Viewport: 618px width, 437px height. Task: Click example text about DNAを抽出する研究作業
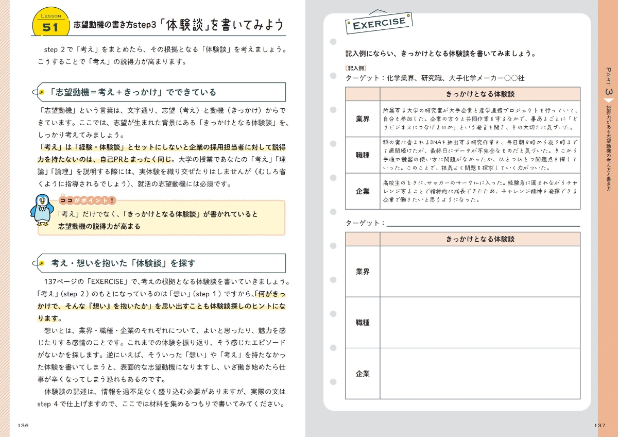(480, 155)
